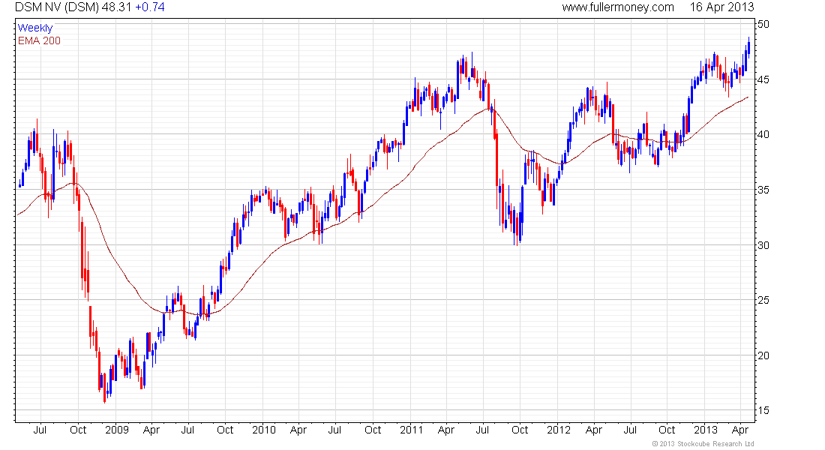The height and width of the screenshot is (450, 825).
Task: Select the Weekly legend label
Action: click(x=35, y=28)
